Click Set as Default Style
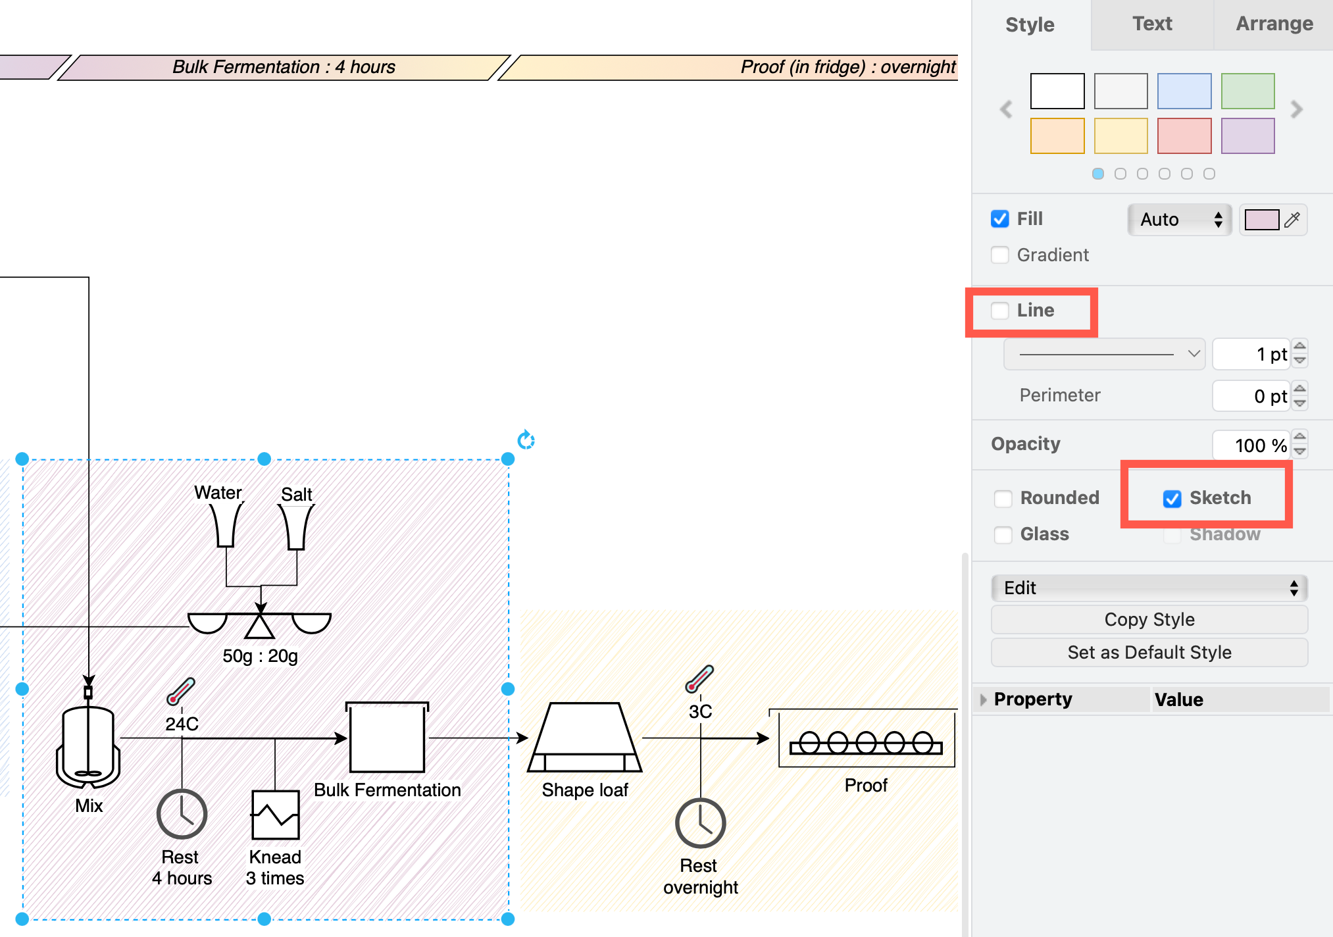 coord(1149,652)
